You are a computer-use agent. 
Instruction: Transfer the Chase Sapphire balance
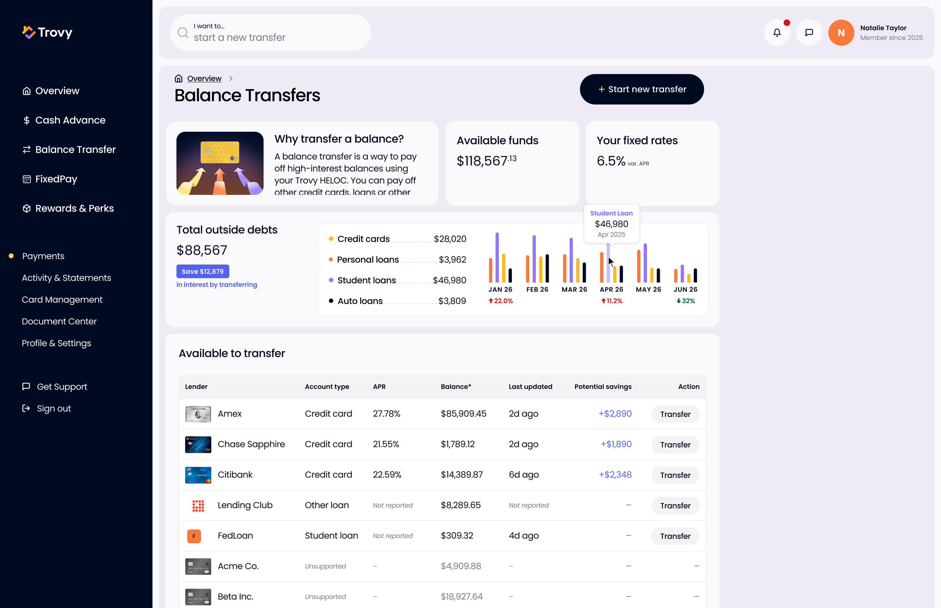[675, 445]
